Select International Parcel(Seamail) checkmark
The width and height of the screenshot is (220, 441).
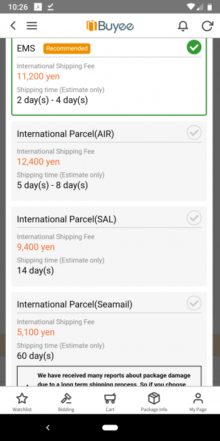(194, 303)
